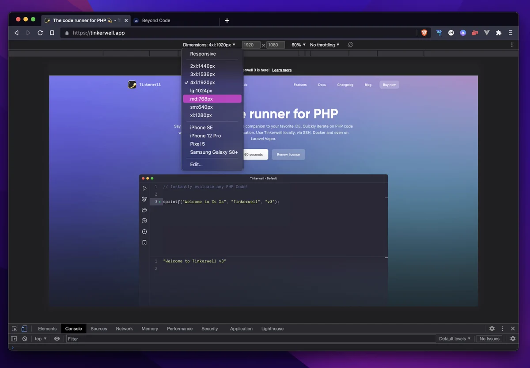Bookmark the page with the bookmark icon
The image size is (530, 368).
(52, 33)
